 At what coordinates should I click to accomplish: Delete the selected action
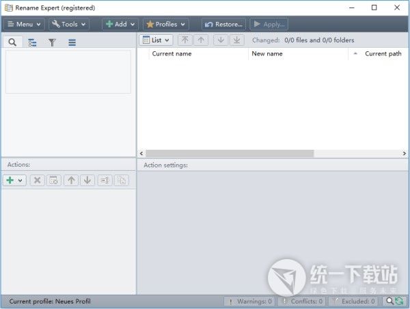(37, 180)
